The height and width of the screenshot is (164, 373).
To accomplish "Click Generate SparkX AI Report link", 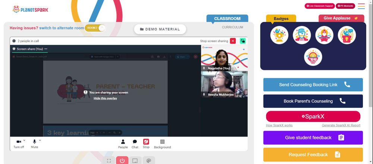I will tap(341, 125).
